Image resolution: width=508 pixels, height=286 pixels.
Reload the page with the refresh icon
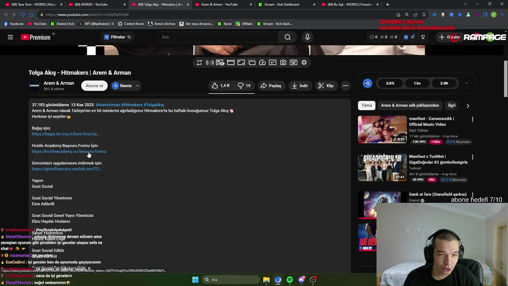[x=23, y=15]
